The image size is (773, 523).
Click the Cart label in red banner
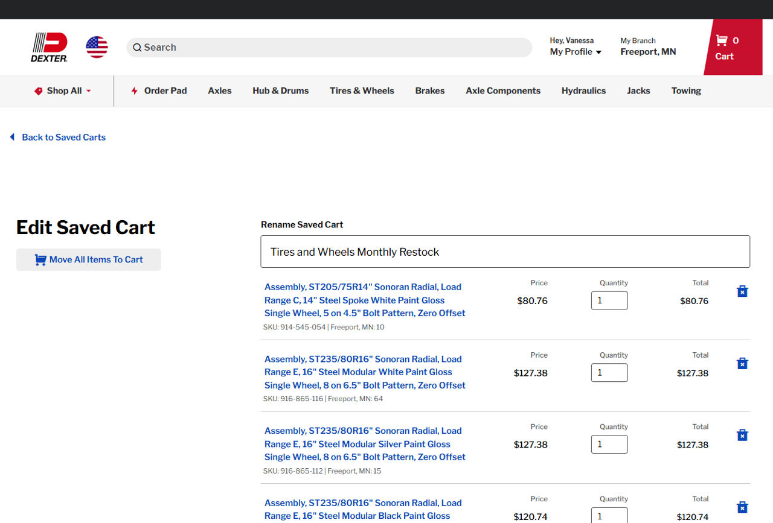[x=724, y=56]
